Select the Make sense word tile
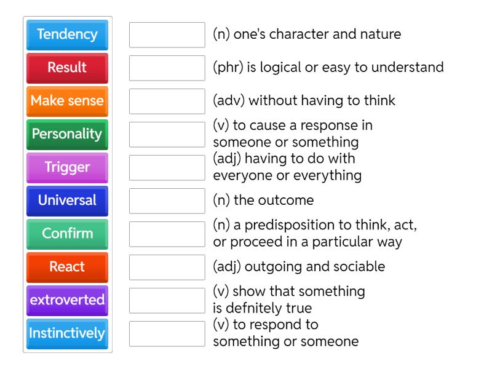Viewport: 492px width, 369px height. [x=66, y=101]
